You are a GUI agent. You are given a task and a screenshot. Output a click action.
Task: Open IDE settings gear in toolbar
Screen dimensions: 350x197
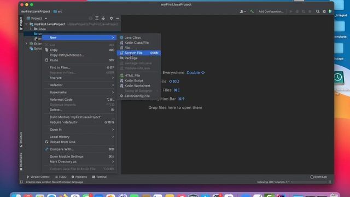point(324,11)
